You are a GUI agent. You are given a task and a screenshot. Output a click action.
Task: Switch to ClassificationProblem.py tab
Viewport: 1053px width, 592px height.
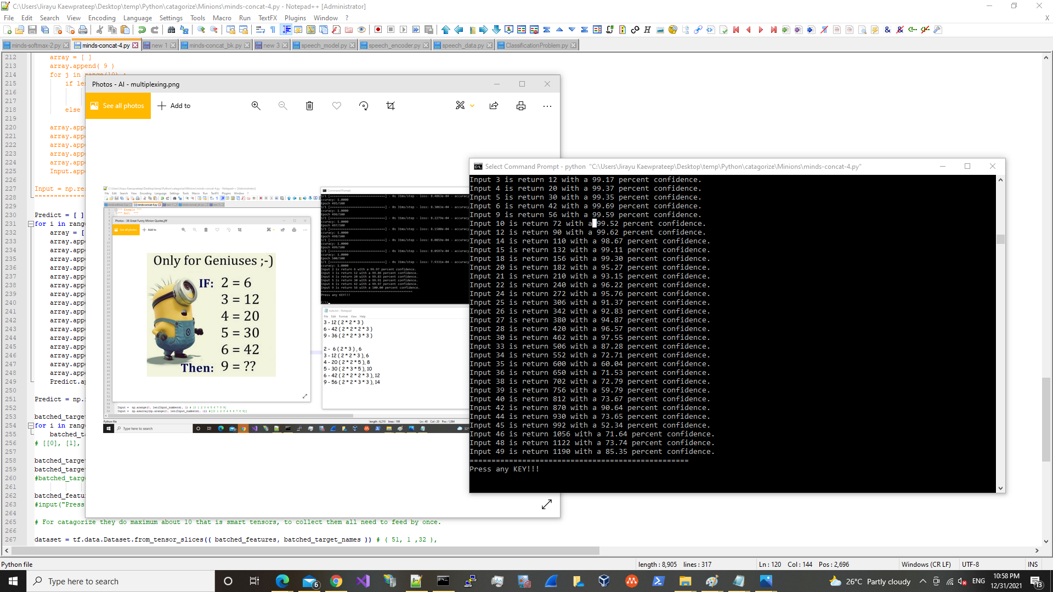536,45
